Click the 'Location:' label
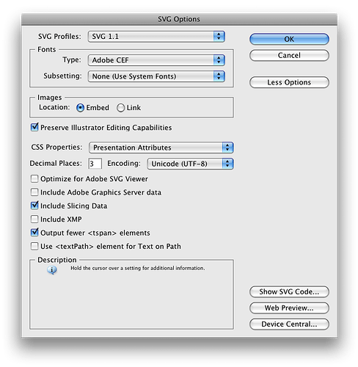The image size is (358, 367). (54, 107)
